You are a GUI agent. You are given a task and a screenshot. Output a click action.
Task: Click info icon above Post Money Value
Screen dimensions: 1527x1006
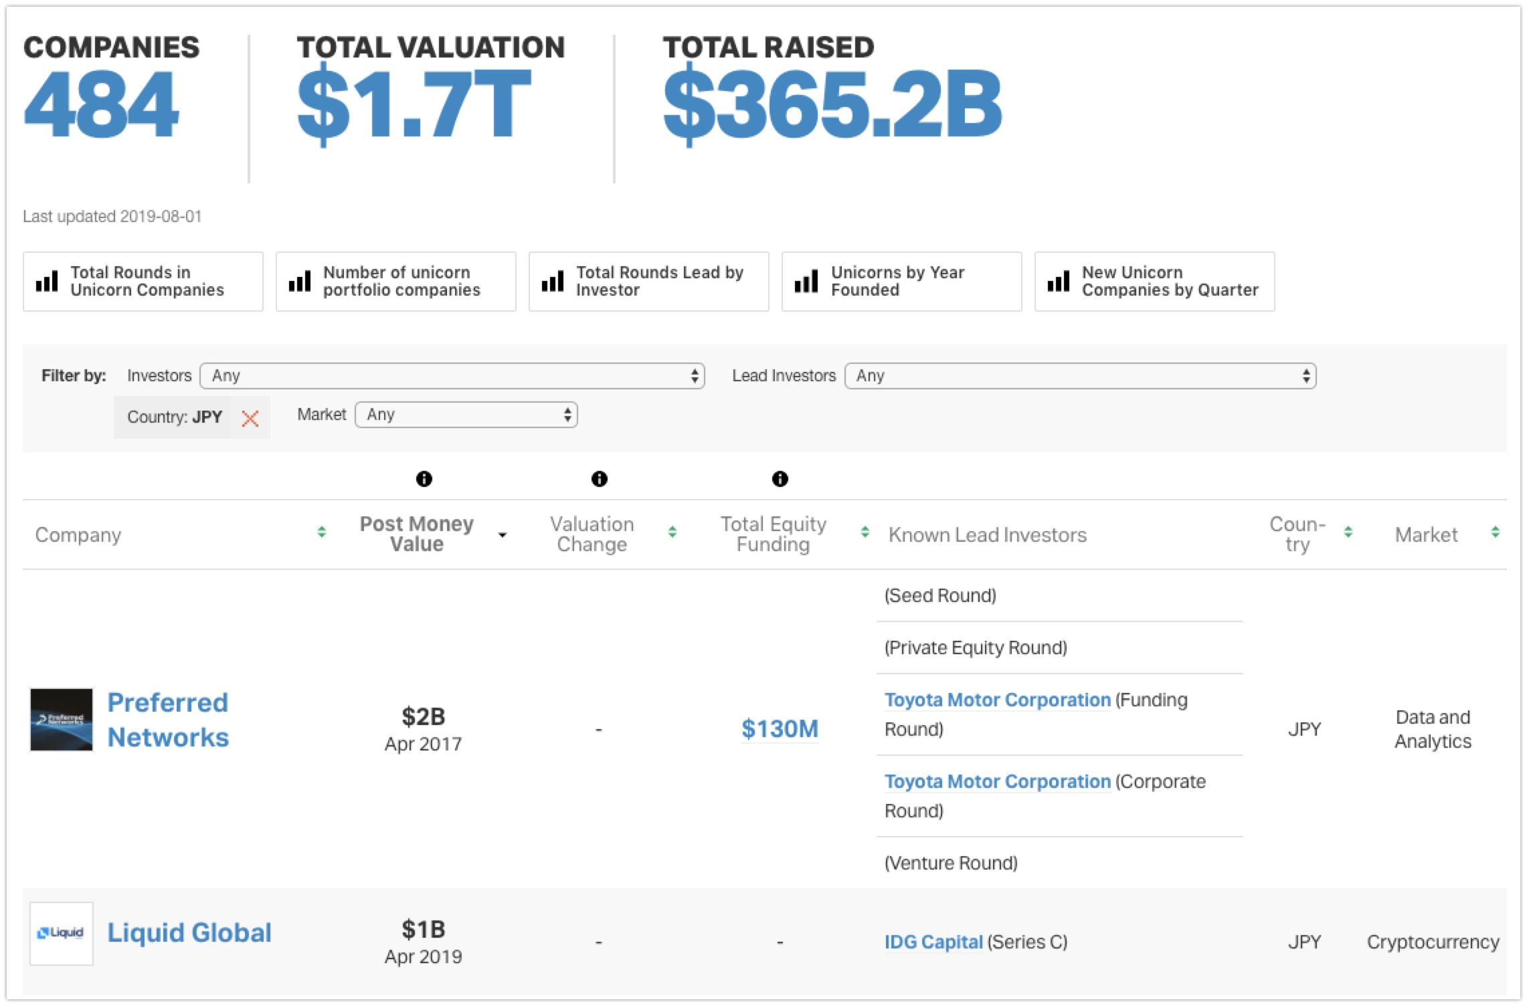[x=424, y=479]
